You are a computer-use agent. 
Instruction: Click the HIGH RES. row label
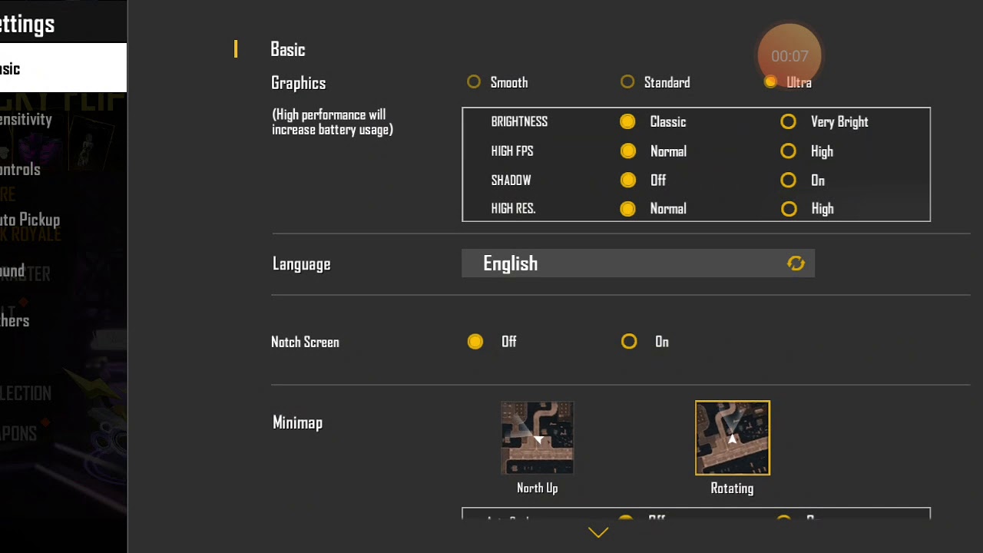(513, 209)
